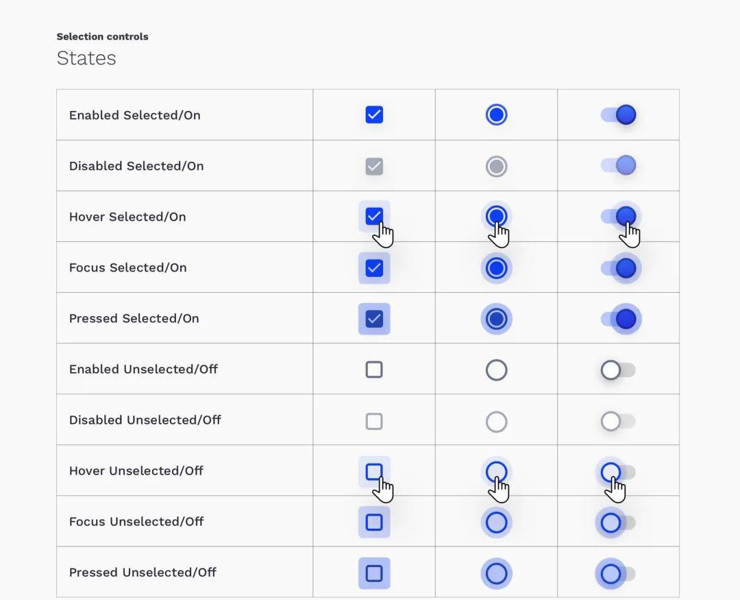740x600 pixels.
Task: Select the Hover Unselected/Off radio button
Action: [x=496, y=472]
